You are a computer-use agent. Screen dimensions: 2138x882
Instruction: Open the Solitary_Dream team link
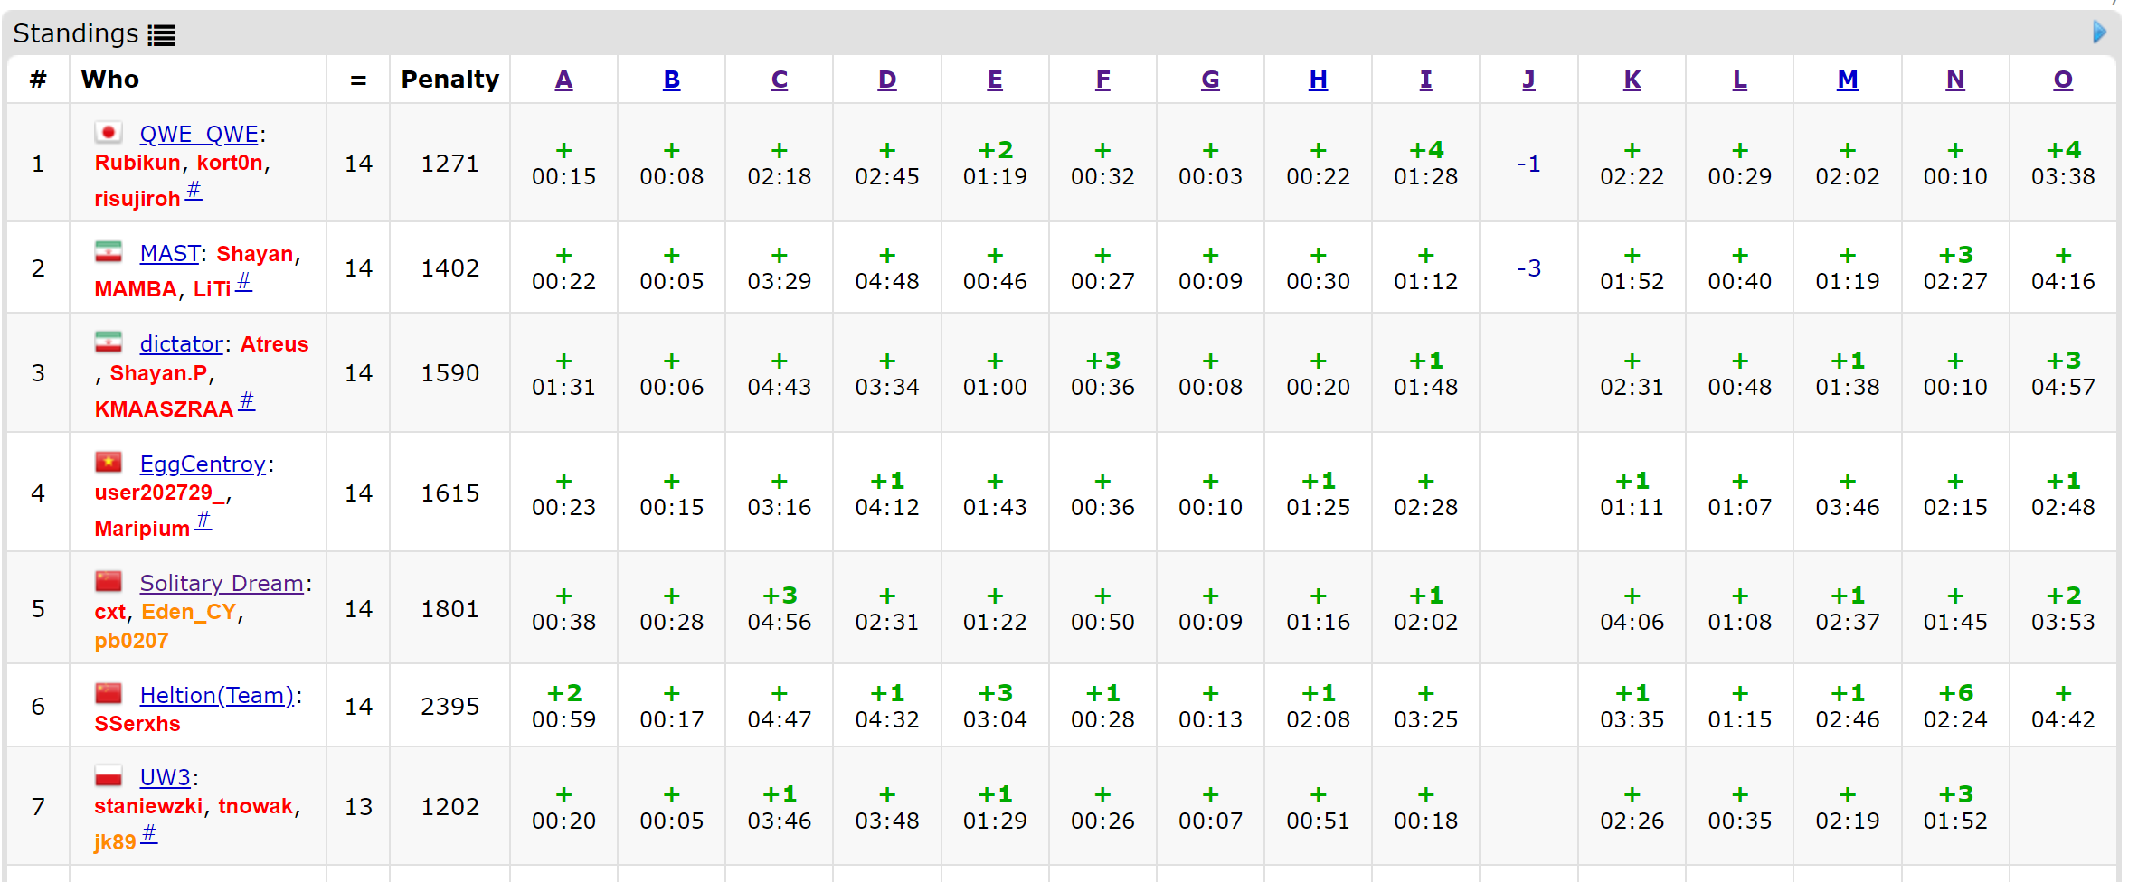pos(221,583)
